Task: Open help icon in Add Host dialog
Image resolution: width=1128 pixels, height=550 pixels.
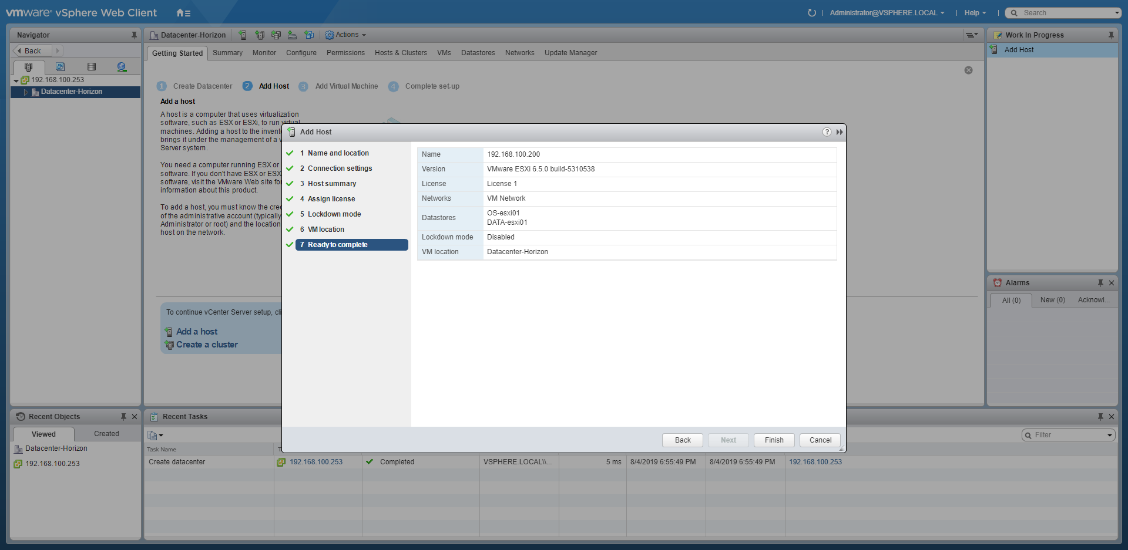Action: pos(827,132)
